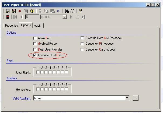
Task: Tick the Cancel on Pin Access checkbox
Action: (82, 44)
